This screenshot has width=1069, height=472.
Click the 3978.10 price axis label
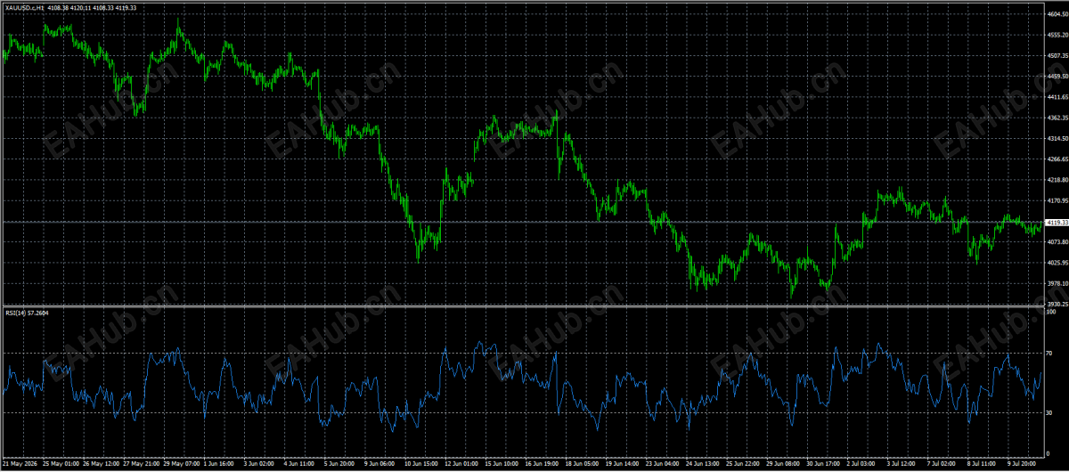1057,284
